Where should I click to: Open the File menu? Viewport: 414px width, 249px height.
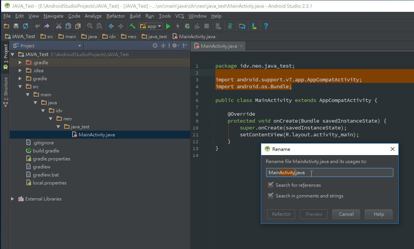tap(7, 16)
